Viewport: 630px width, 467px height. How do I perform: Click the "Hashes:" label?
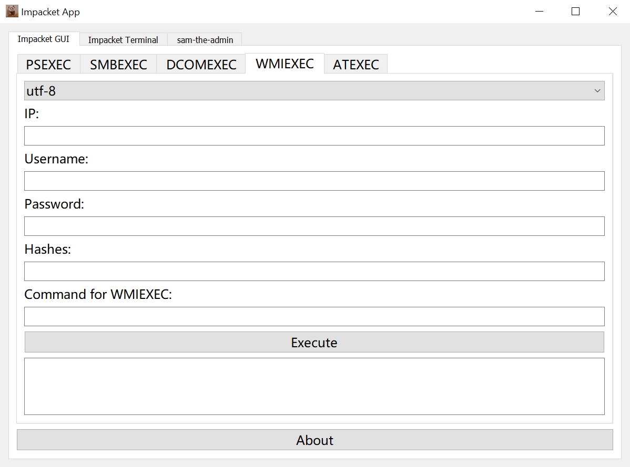coord(48,249)
